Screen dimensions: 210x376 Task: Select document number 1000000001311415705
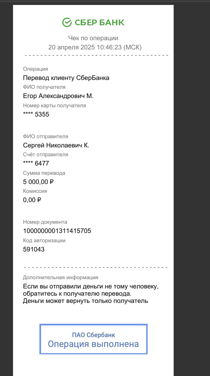[57, 231]
